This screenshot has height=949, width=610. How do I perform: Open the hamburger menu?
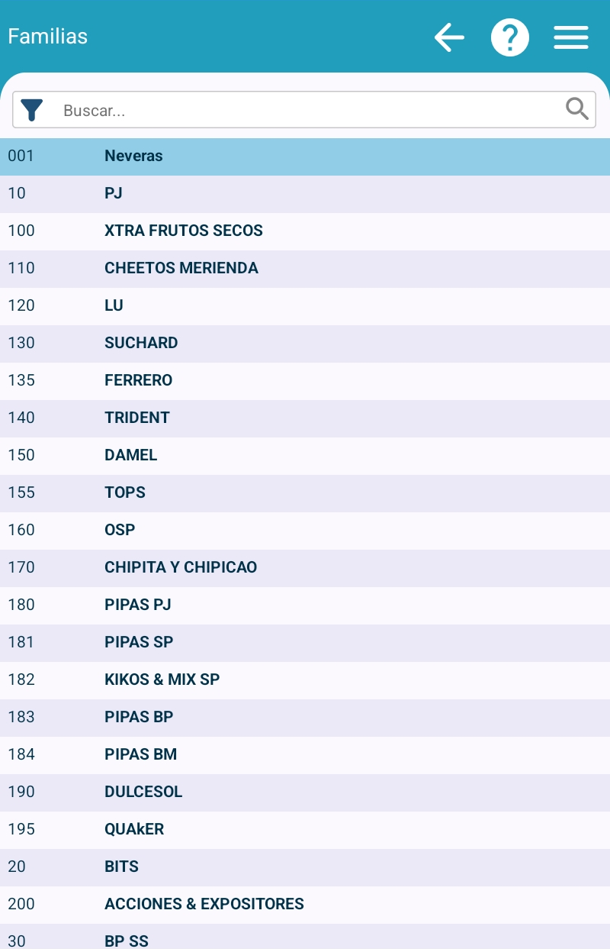pos(571,37)
